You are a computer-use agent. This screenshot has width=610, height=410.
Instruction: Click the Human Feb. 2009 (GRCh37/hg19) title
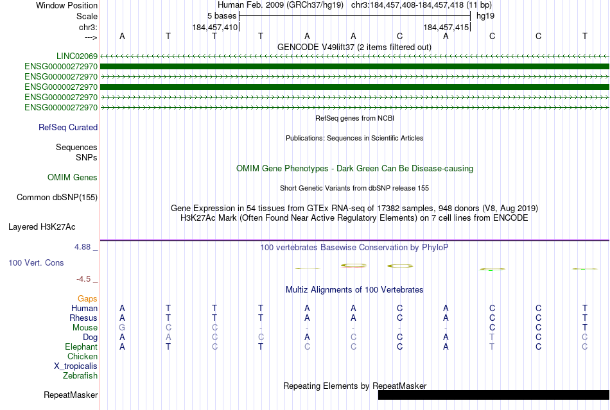pyautogui.click(x=281, y=5)
